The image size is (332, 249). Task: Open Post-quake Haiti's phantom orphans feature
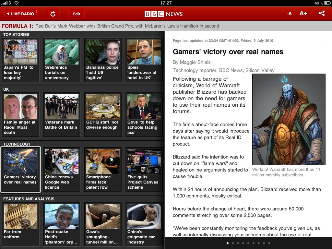[62, 224]
